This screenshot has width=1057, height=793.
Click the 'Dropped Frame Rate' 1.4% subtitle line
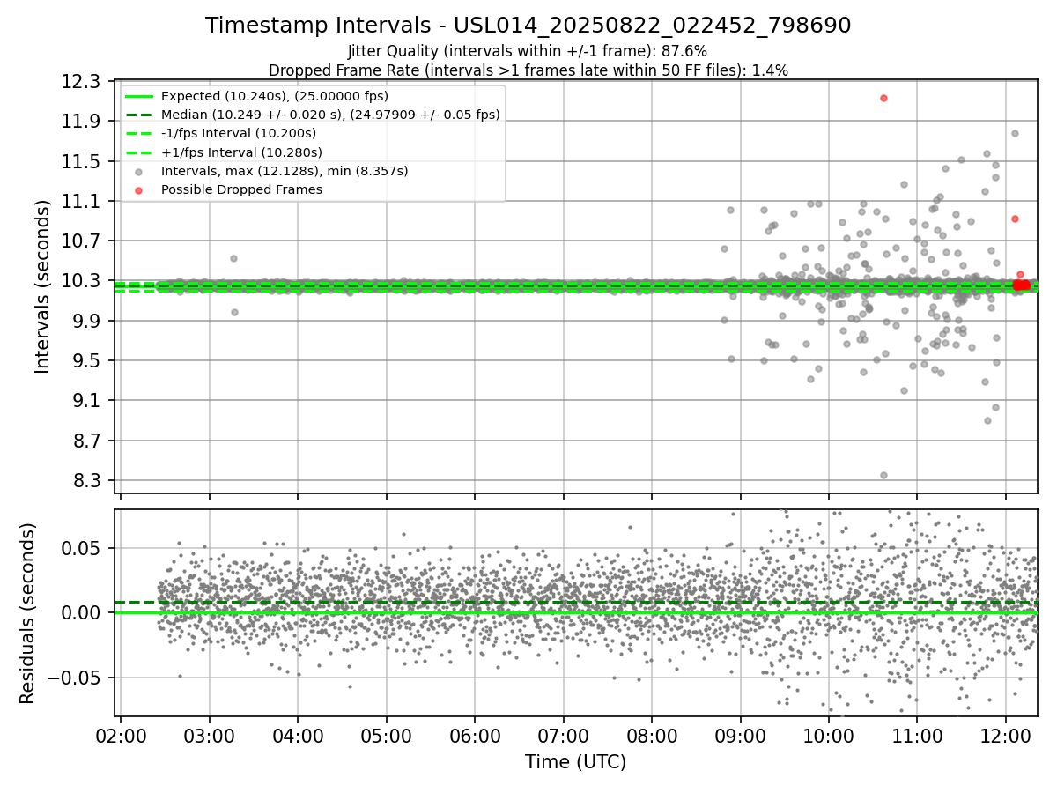pos(528,70)
